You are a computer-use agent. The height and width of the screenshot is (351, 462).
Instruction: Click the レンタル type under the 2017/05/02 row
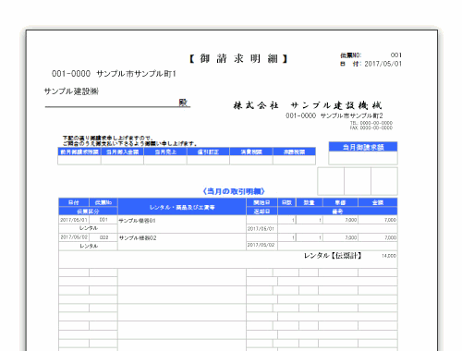[89, 246]
